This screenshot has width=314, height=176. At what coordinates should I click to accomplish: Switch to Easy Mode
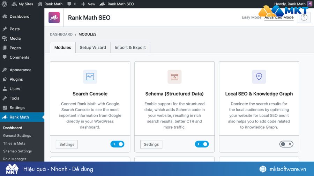[251, 17]
